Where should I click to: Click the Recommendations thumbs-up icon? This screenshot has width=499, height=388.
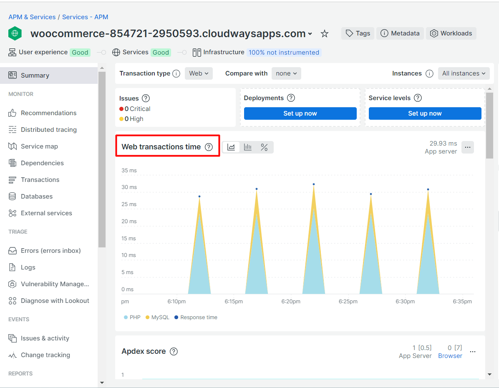[x=12, y=113]
